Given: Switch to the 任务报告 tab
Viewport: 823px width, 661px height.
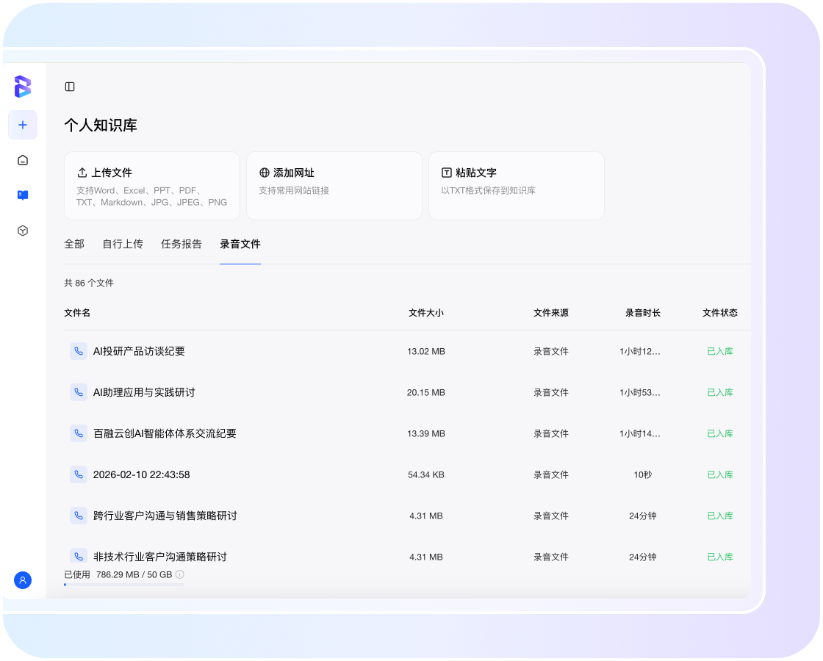Looking at the screenshot, I should pyautogui.click(x=182, y=244).
